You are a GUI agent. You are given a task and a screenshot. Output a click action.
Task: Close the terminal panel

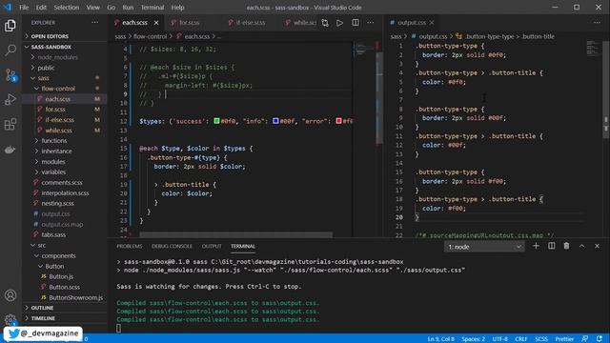(598, 246)
